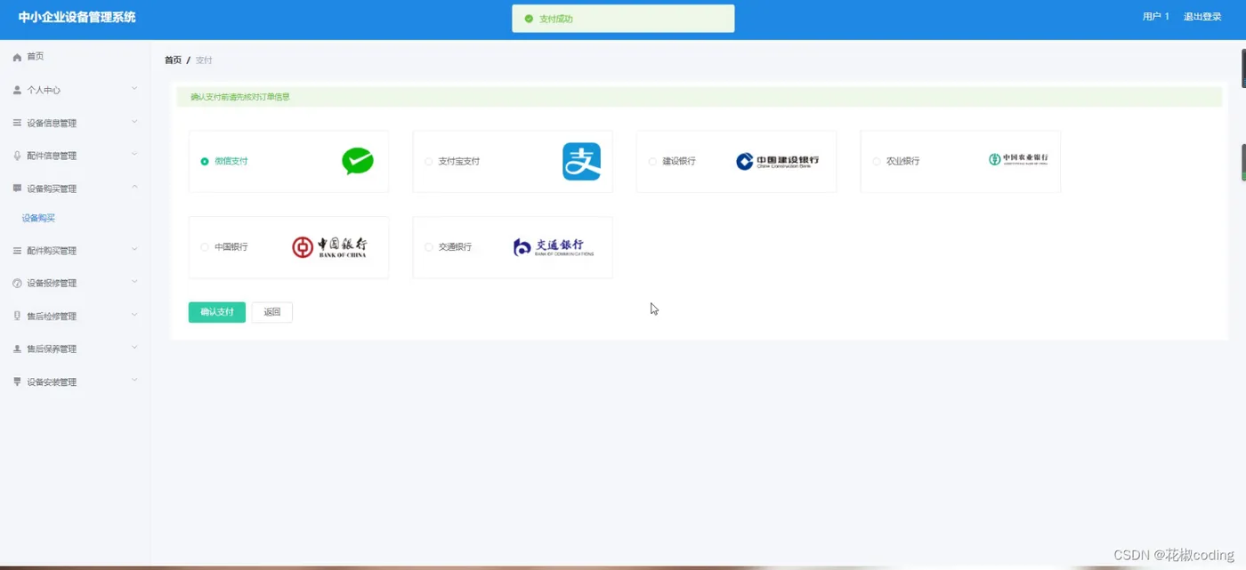
Task: Collapse the 设备购买管理 chevron
Action: [x=134, y=187]
